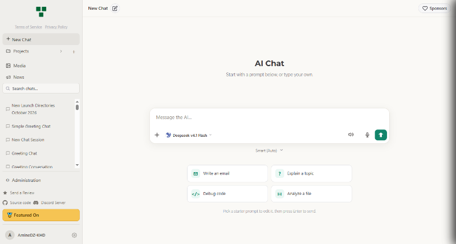Screen dimensions: 456x244
Task: Select the Debug code starter prompt
Action: [227, 194]
